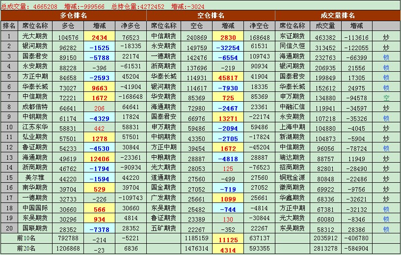Click the -3024 change value at top

coord(196,6)
